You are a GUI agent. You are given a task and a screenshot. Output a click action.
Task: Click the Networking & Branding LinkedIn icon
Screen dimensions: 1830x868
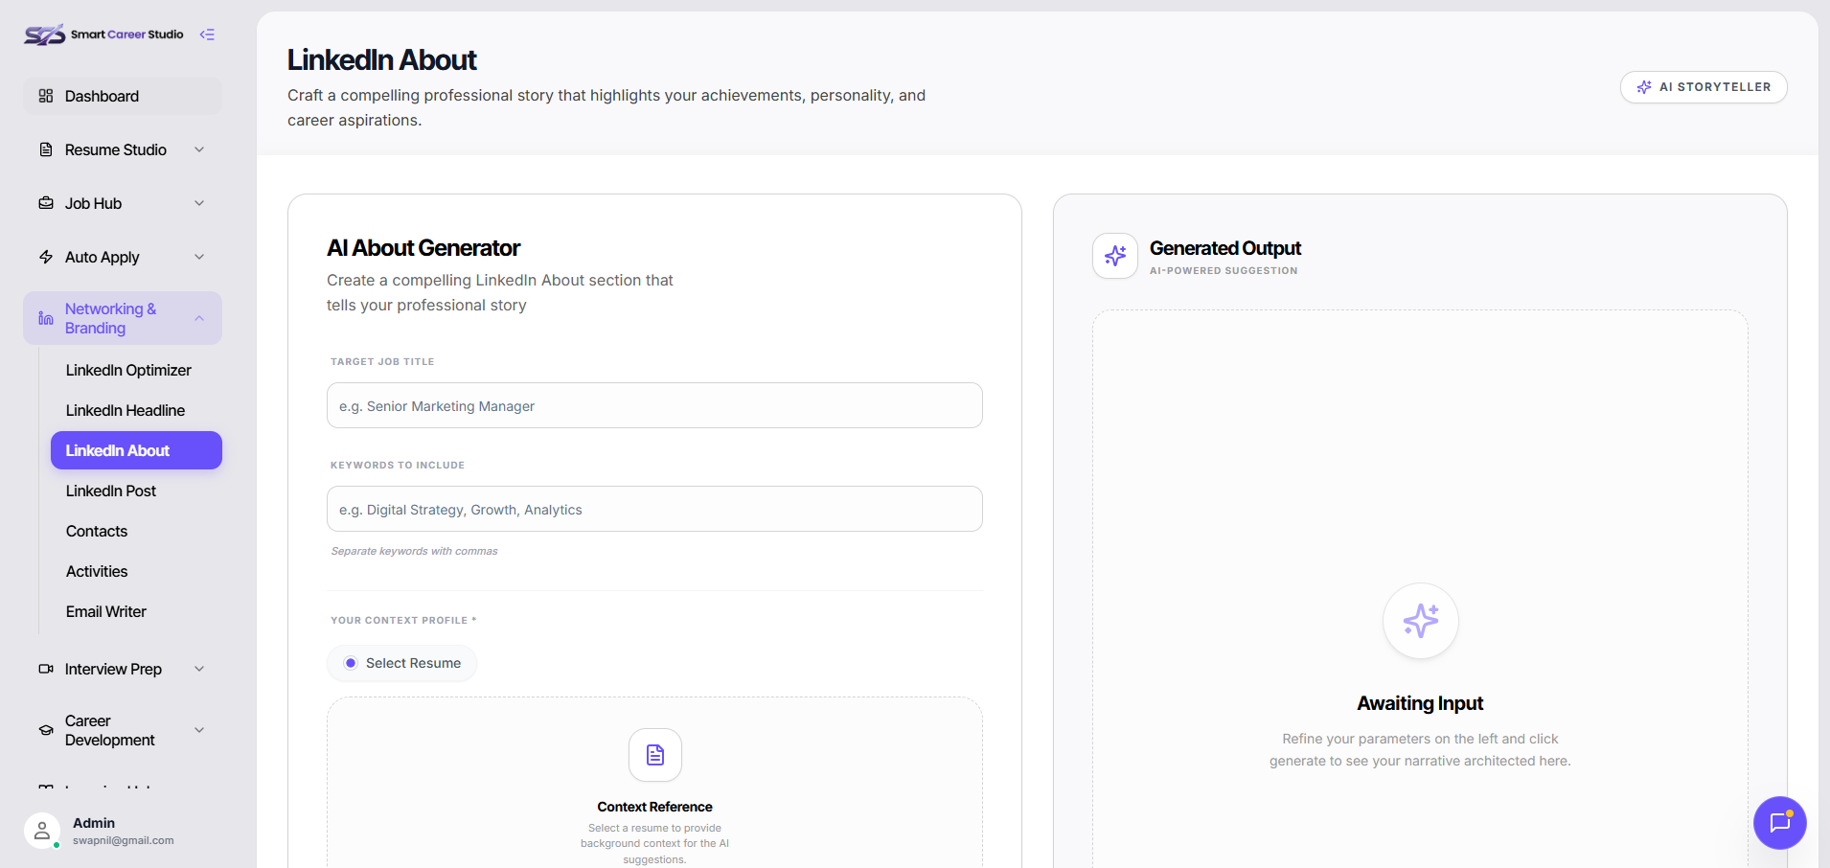(x=46, y=318)
